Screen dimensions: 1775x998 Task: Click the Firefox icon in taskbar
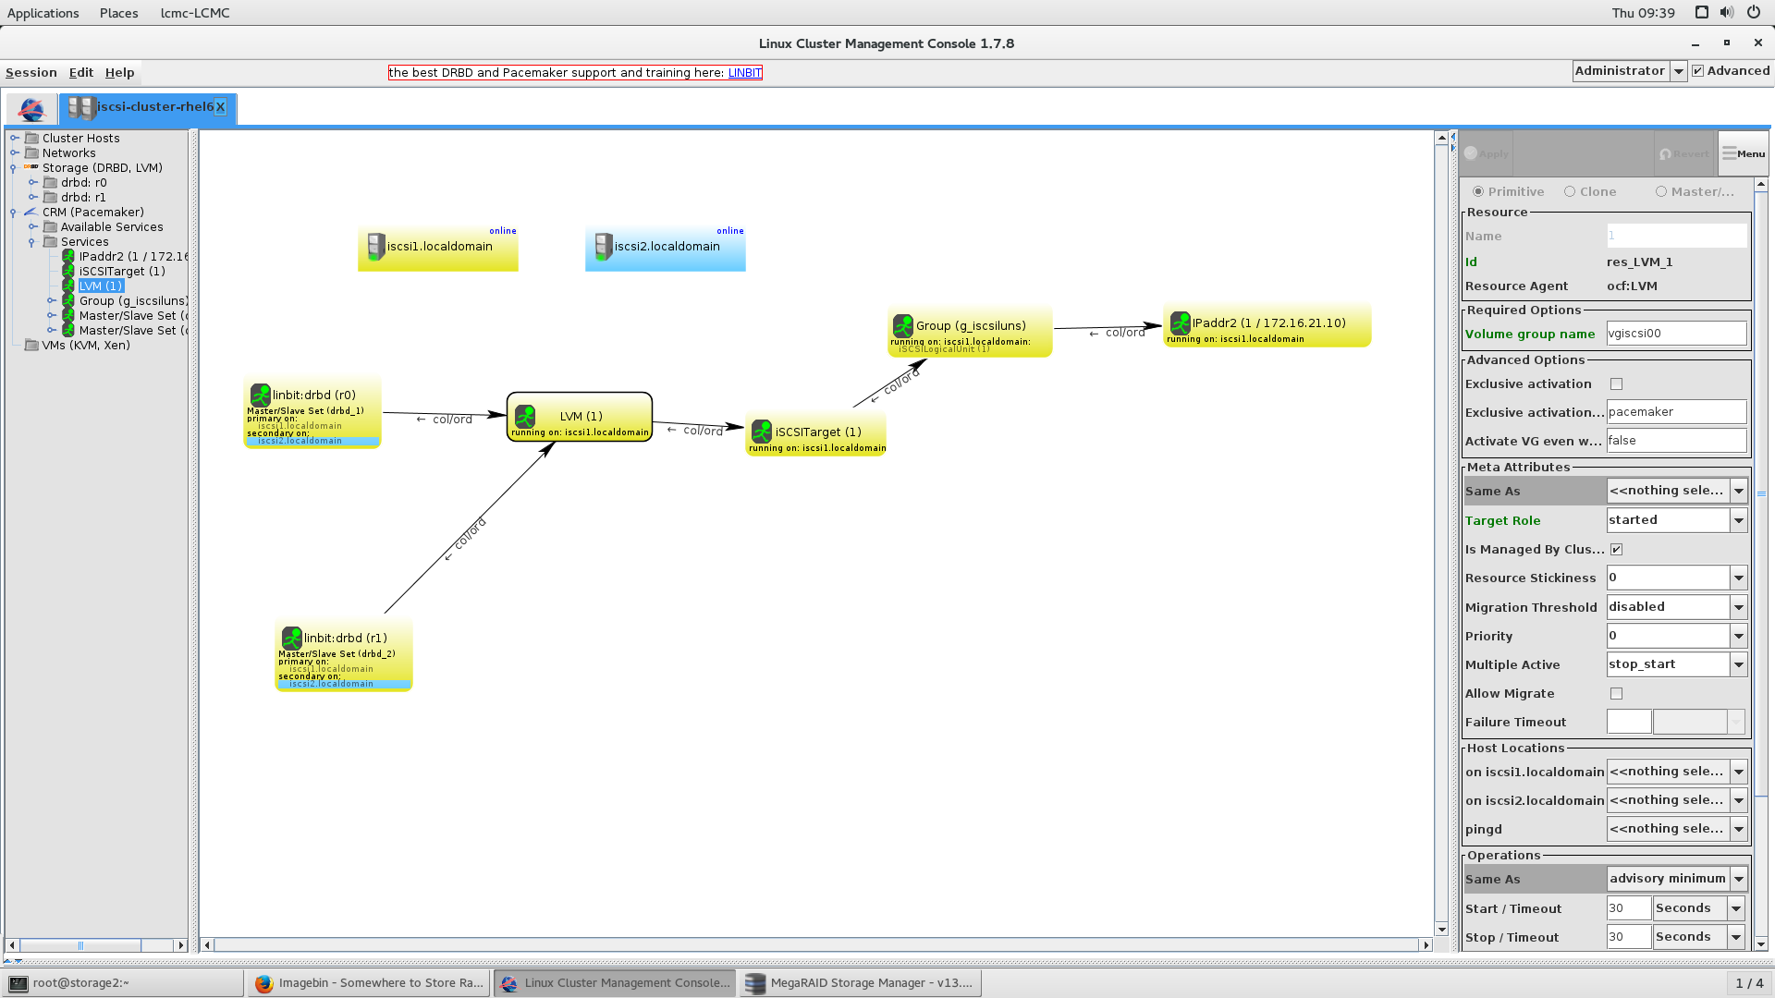tap(264, 983)
